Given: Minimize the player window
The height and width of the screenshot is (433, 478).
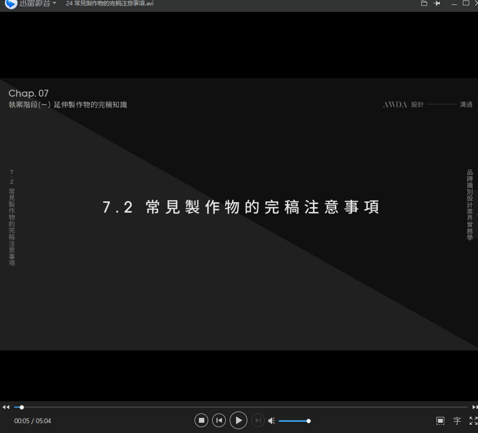Looking at the screenshot, I should [454, 3].
